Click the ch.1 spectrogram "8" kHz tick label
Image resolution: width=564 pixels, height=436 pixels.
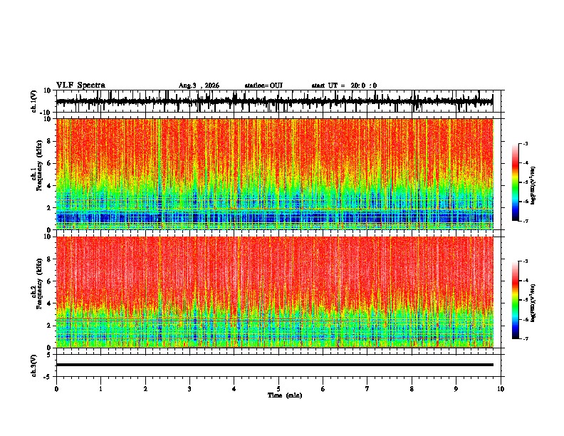tap(50, 141)
